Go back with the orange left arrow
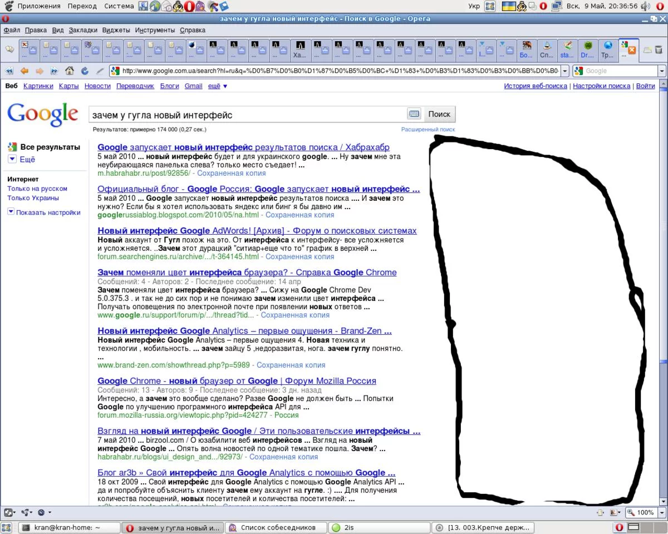This screenshot has height=534, width=668. pyautogui.click(x=24, y=71)
